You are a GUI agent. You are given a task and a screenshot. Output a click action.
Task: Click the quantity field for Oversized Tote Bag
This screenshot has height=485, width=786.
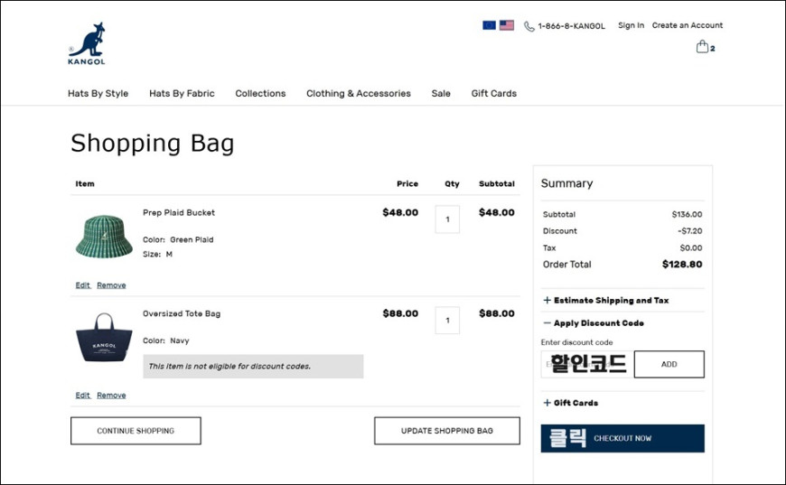[x=447, y=320]
